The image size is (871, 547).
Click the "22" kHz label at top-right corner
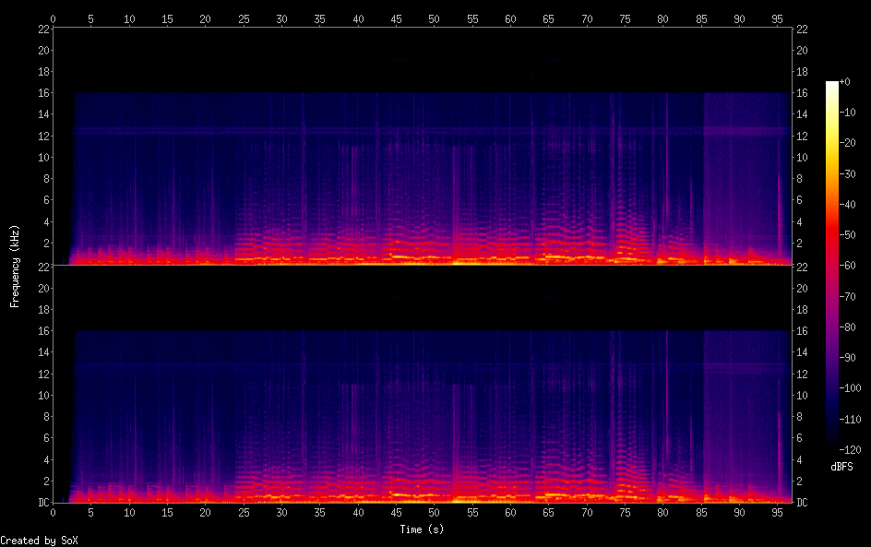point(802,30)
